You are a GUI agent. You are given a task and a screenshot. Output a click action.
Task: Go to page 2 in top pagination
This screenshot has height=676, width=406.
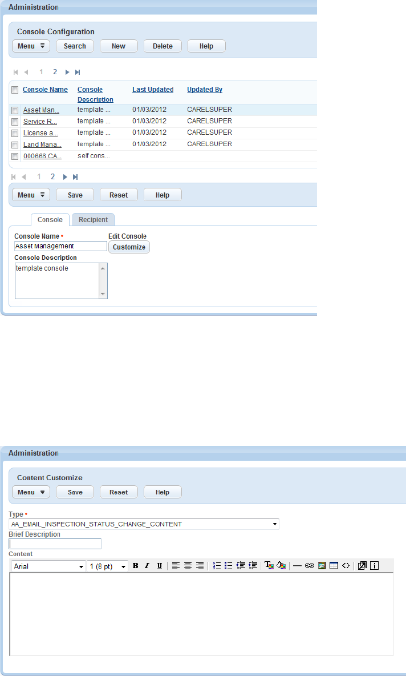tap(55, 72)
